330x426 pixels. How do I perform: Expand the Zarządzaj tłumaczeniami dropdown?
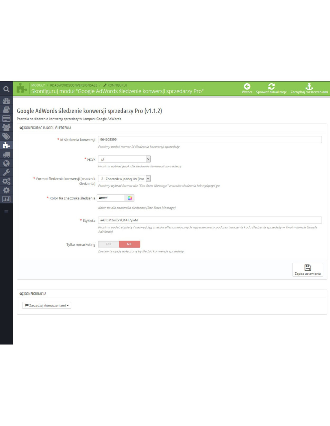tap(47, 305)
